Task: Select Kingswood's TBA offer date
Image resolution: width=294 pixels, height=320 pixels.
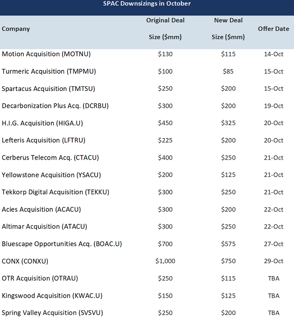Action: (x=273, y=296)
